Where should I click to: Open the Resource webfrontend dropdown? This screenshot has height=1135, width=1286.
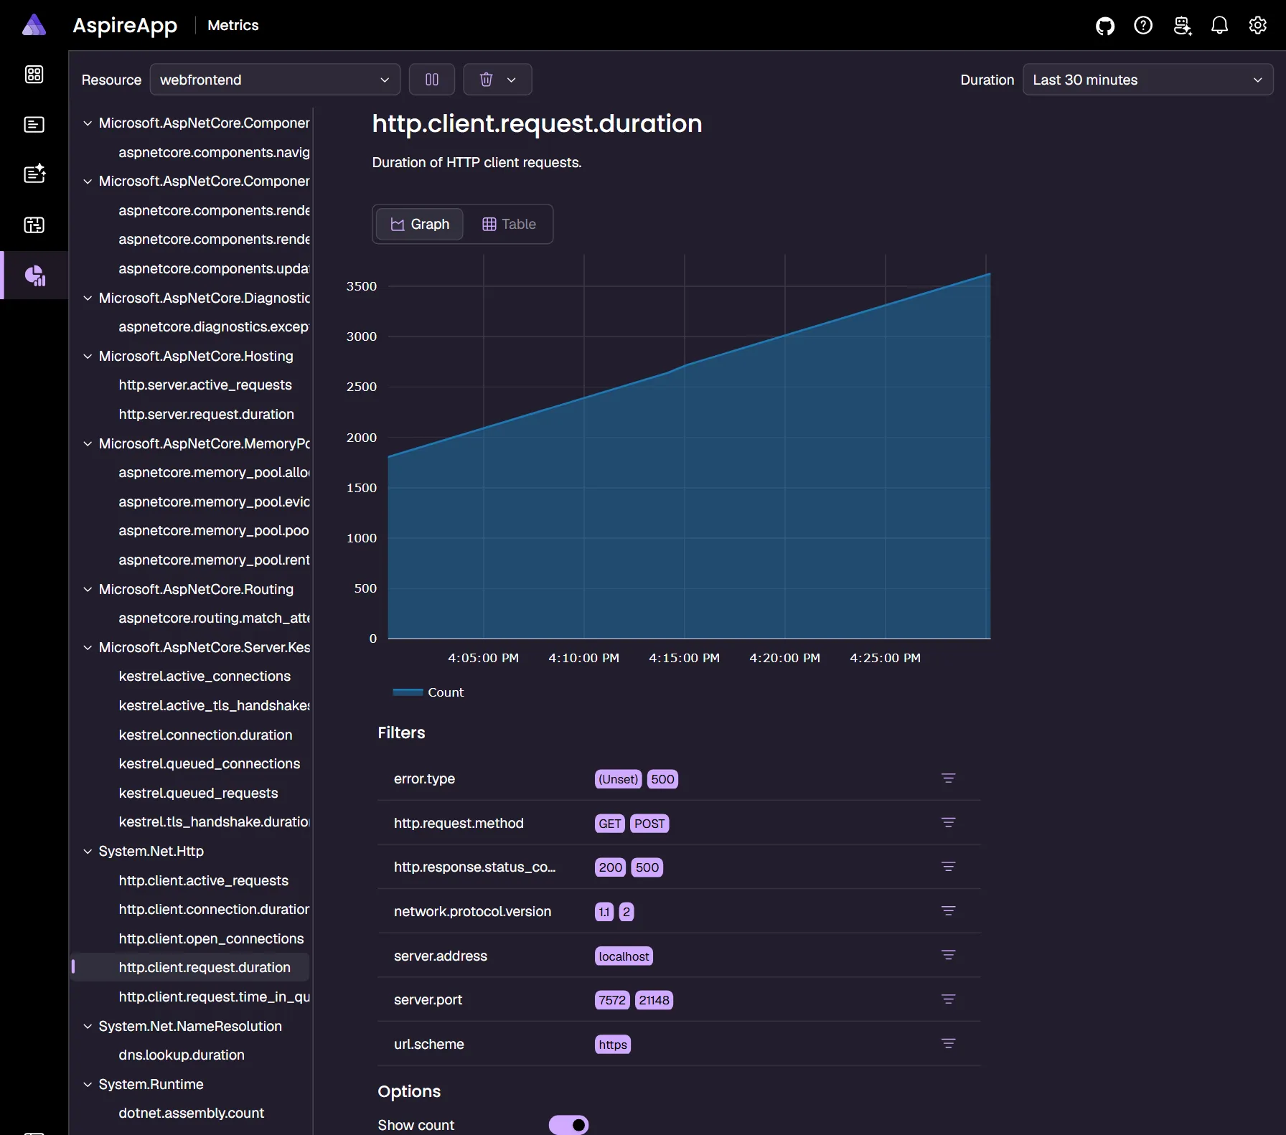(x=275, y=80)
